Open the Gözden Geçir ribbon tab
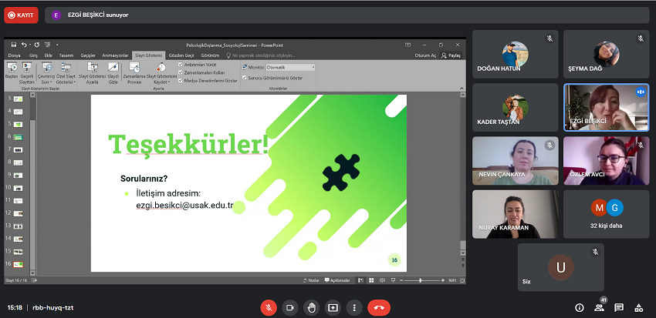The height and width of the screenshot is (318, 656). [x=181, y=56]
